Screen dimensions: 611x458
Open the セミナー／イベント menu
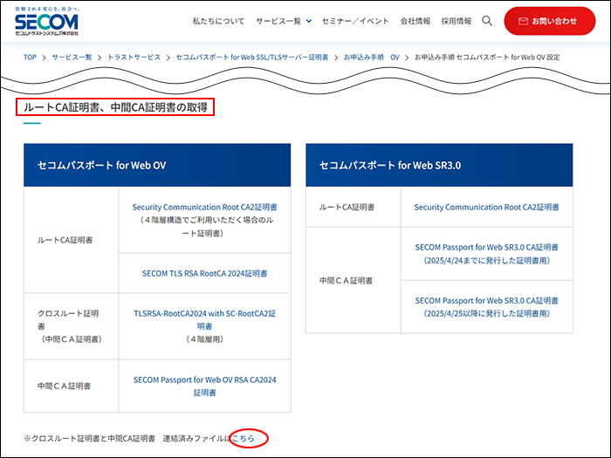point(355,21)
